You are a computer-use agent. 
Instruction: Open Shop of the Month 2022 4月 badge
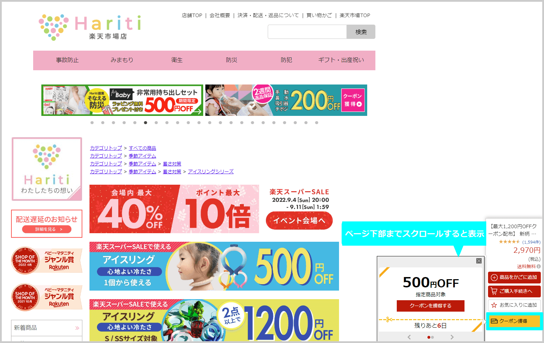[x=47, y=261]
